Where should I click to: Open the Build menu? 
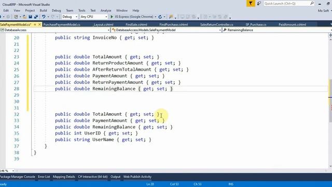[x=43, y=10]
